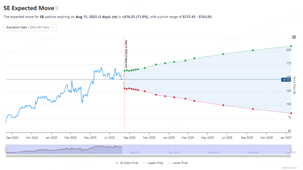The height and width of the screenshot is (170, 303).
Task: Click the navigator purple mini chart area
Action: pos(148,149)
